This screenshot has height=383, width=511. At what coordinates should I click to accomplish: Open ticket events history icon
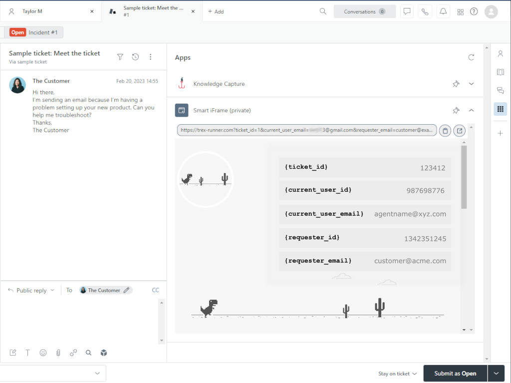(135, 57)
